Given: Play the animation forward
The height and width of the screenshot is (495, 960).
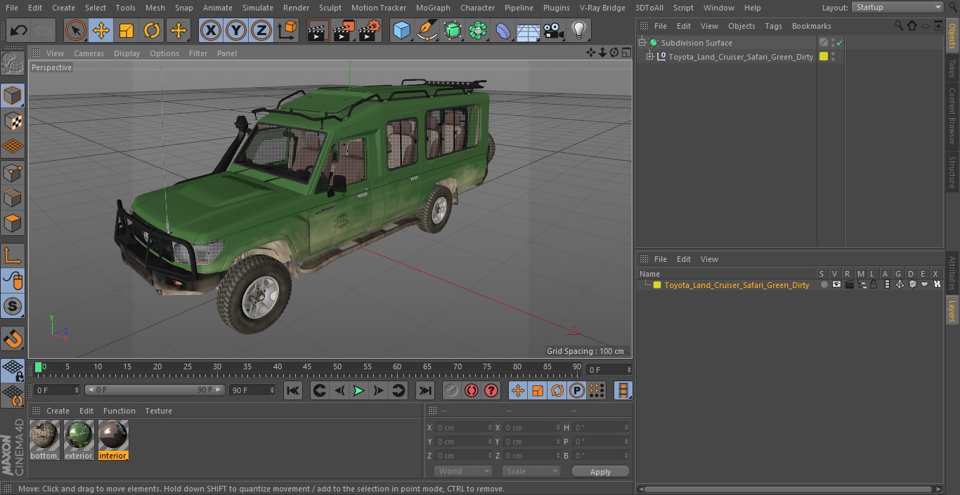Looking at the screenshot, I should point(358,390).
